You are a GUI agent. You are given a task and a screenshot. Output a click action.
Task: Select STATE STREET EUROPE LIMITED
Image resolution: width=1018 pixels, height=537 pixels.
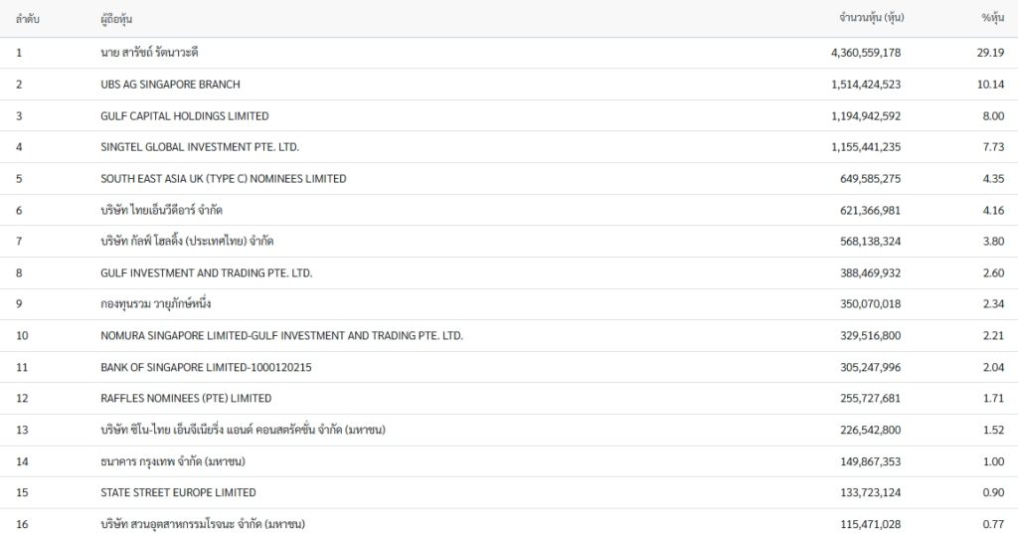pos(178,493)
